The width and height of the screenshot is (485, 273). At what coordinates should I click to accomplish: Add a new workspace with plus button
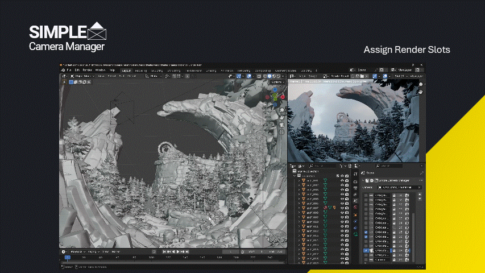[x=316, y=71]
